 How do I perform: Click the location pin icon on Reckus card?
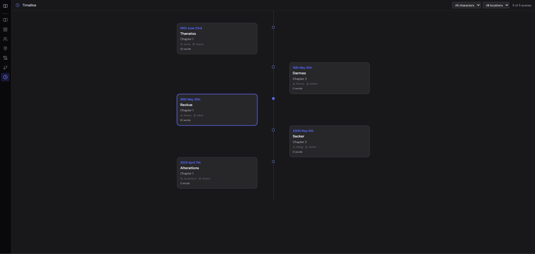click(x=195, y=115)
